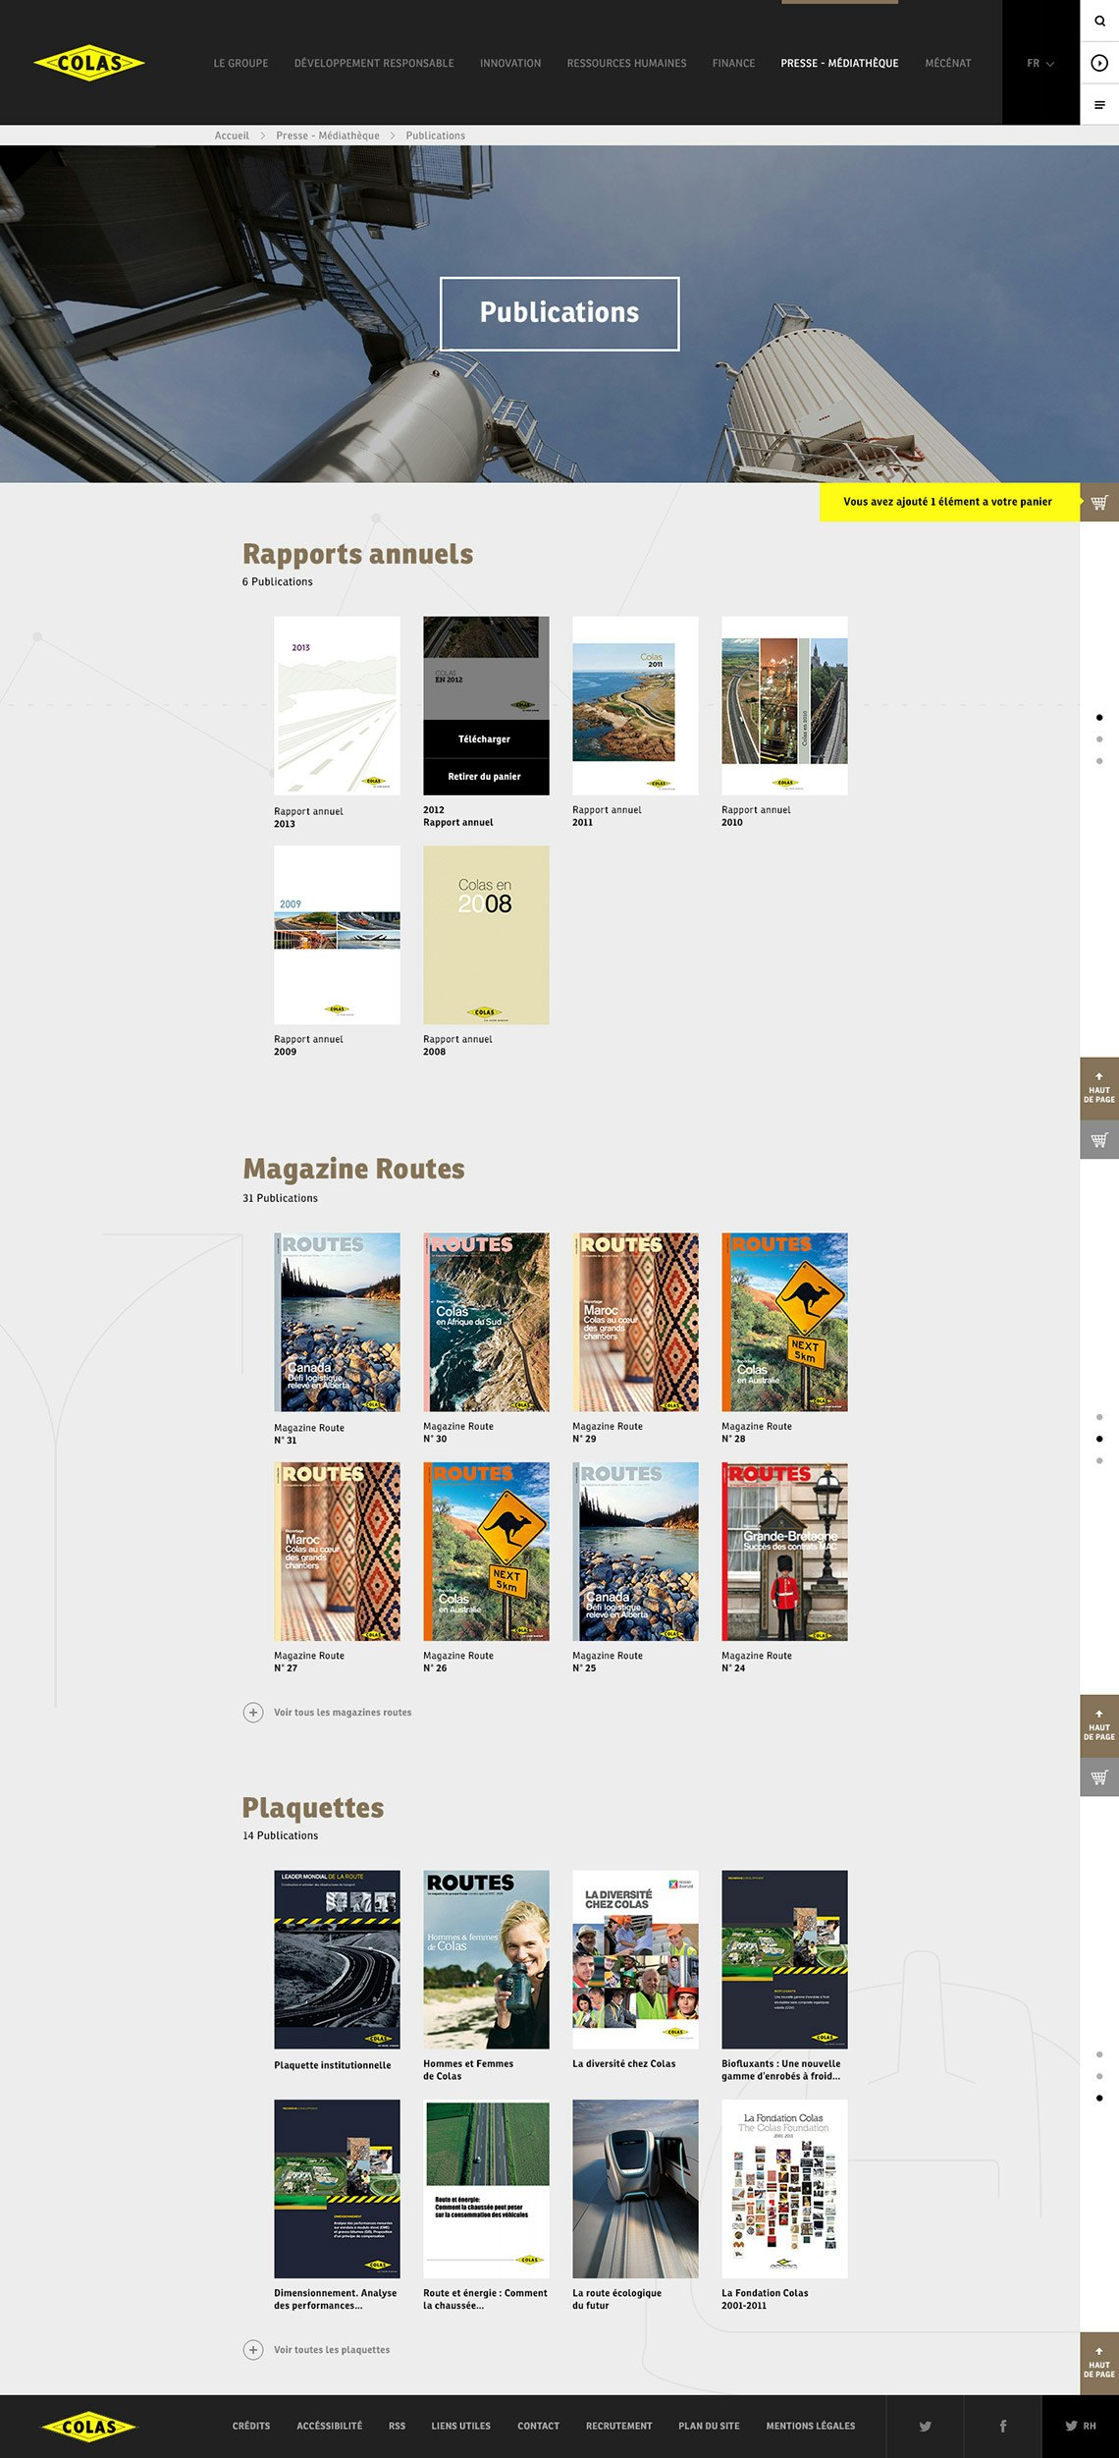Open the search icon at top right
The width and height of the screenshot is (1119, 2458).
point(1099,21)
